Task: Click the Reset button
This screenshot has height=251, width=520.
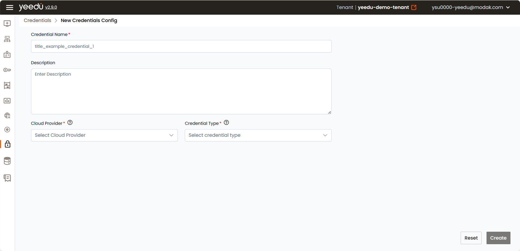Action: point(471,238)
